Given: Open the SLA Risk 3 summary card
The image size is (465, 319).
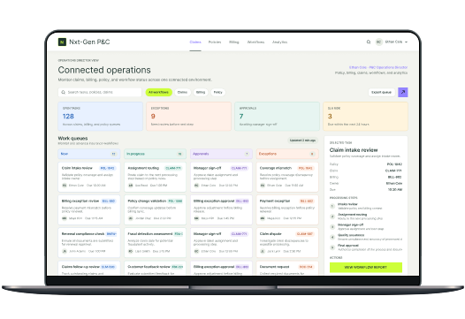Looking at the screenshot, I should click(365, 117).
